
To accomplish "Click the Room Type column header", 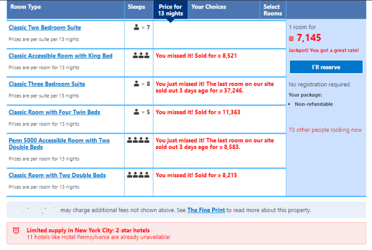I will (26, 7).
